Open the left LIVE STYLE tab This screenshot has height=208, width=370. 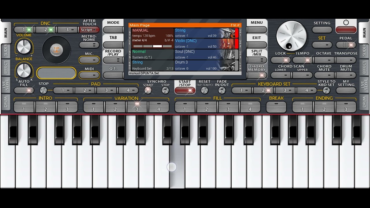(x=5, y=85)
